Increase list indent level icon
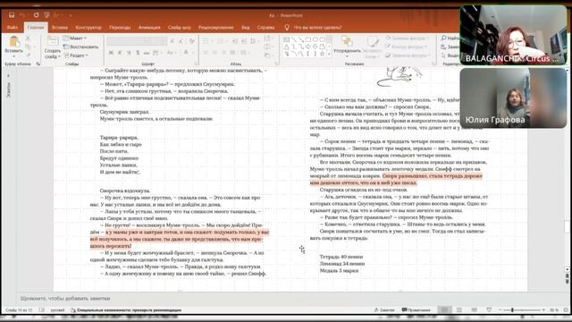 pos(244,41)
